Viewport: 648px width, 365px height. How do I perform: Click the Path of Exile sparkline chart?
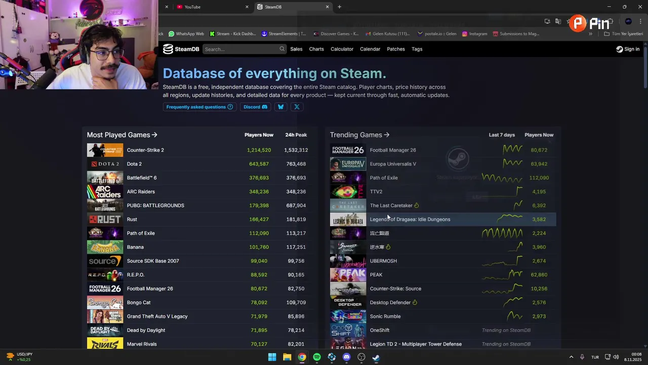coord(502,178)
